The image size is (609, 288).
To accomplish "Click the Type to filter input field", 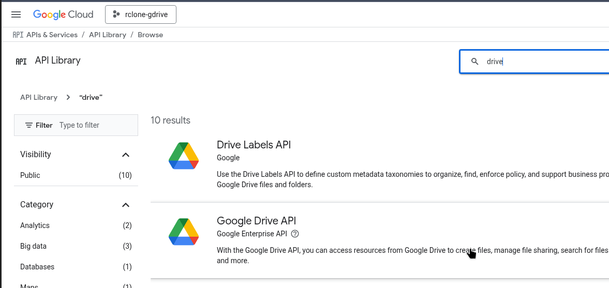I will click(x=96, y=125).
